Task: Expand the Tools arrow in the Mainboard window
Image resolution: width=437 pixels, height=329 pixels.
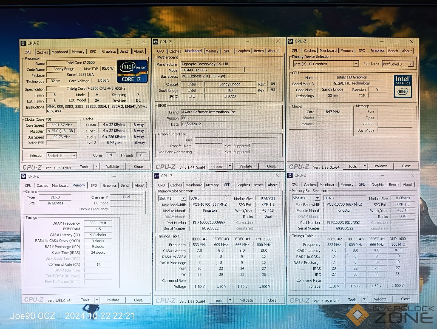Action: (x=230, y=166)
